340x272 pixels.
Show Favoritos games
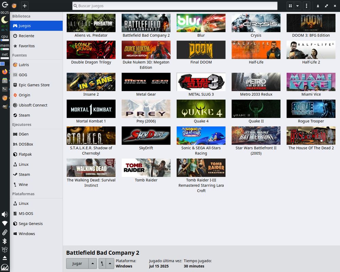(x=36, y=46)
